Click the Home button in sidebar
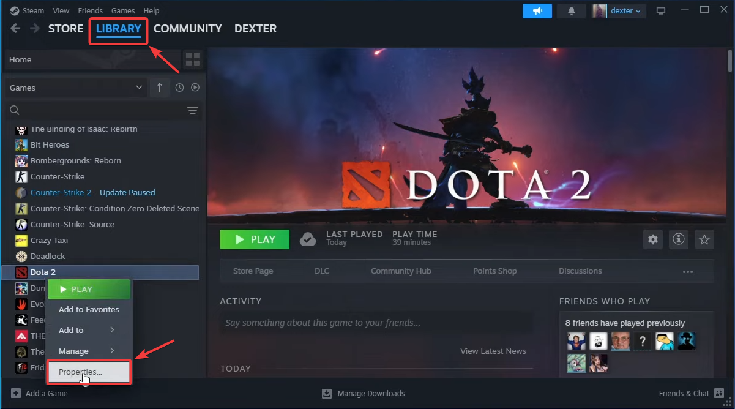Viewport: 735px width, 409px height. pyautogui.click(x=92, y=59)
